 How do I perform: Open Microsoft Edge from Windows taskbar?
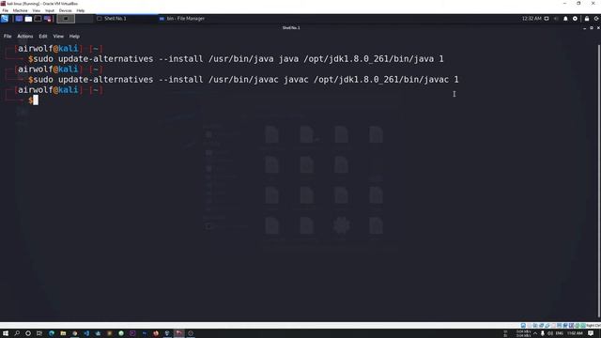point(52,333)
